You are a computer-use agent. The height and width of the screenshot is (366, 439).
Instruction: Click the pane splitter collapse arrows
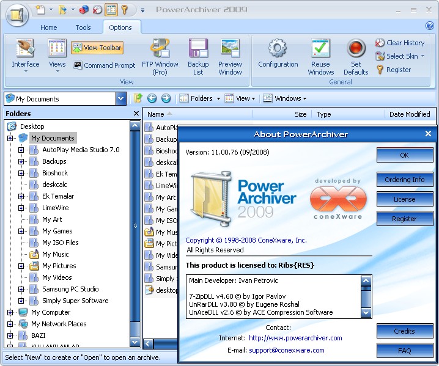[136, 226]
